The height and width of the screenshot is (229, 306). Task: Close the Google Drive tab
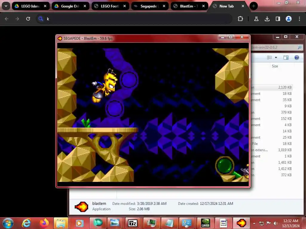pos(85,6)
